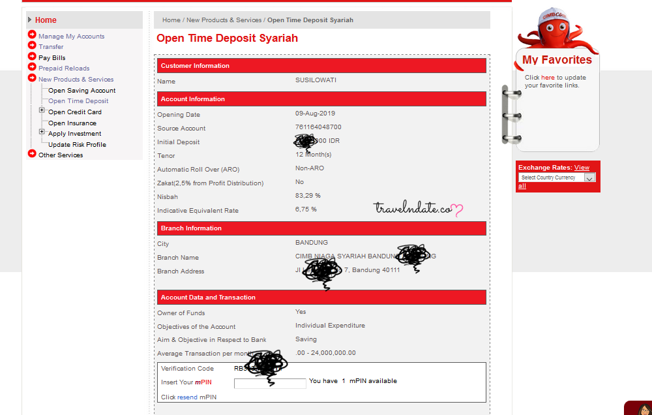This screenshot has height=415, width=652.
Task: Click the tenor value 12 Month(s)
Action: 313,155
